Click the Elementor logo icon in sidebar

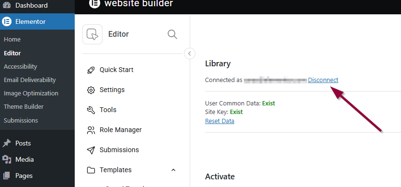tap(7, 21)
